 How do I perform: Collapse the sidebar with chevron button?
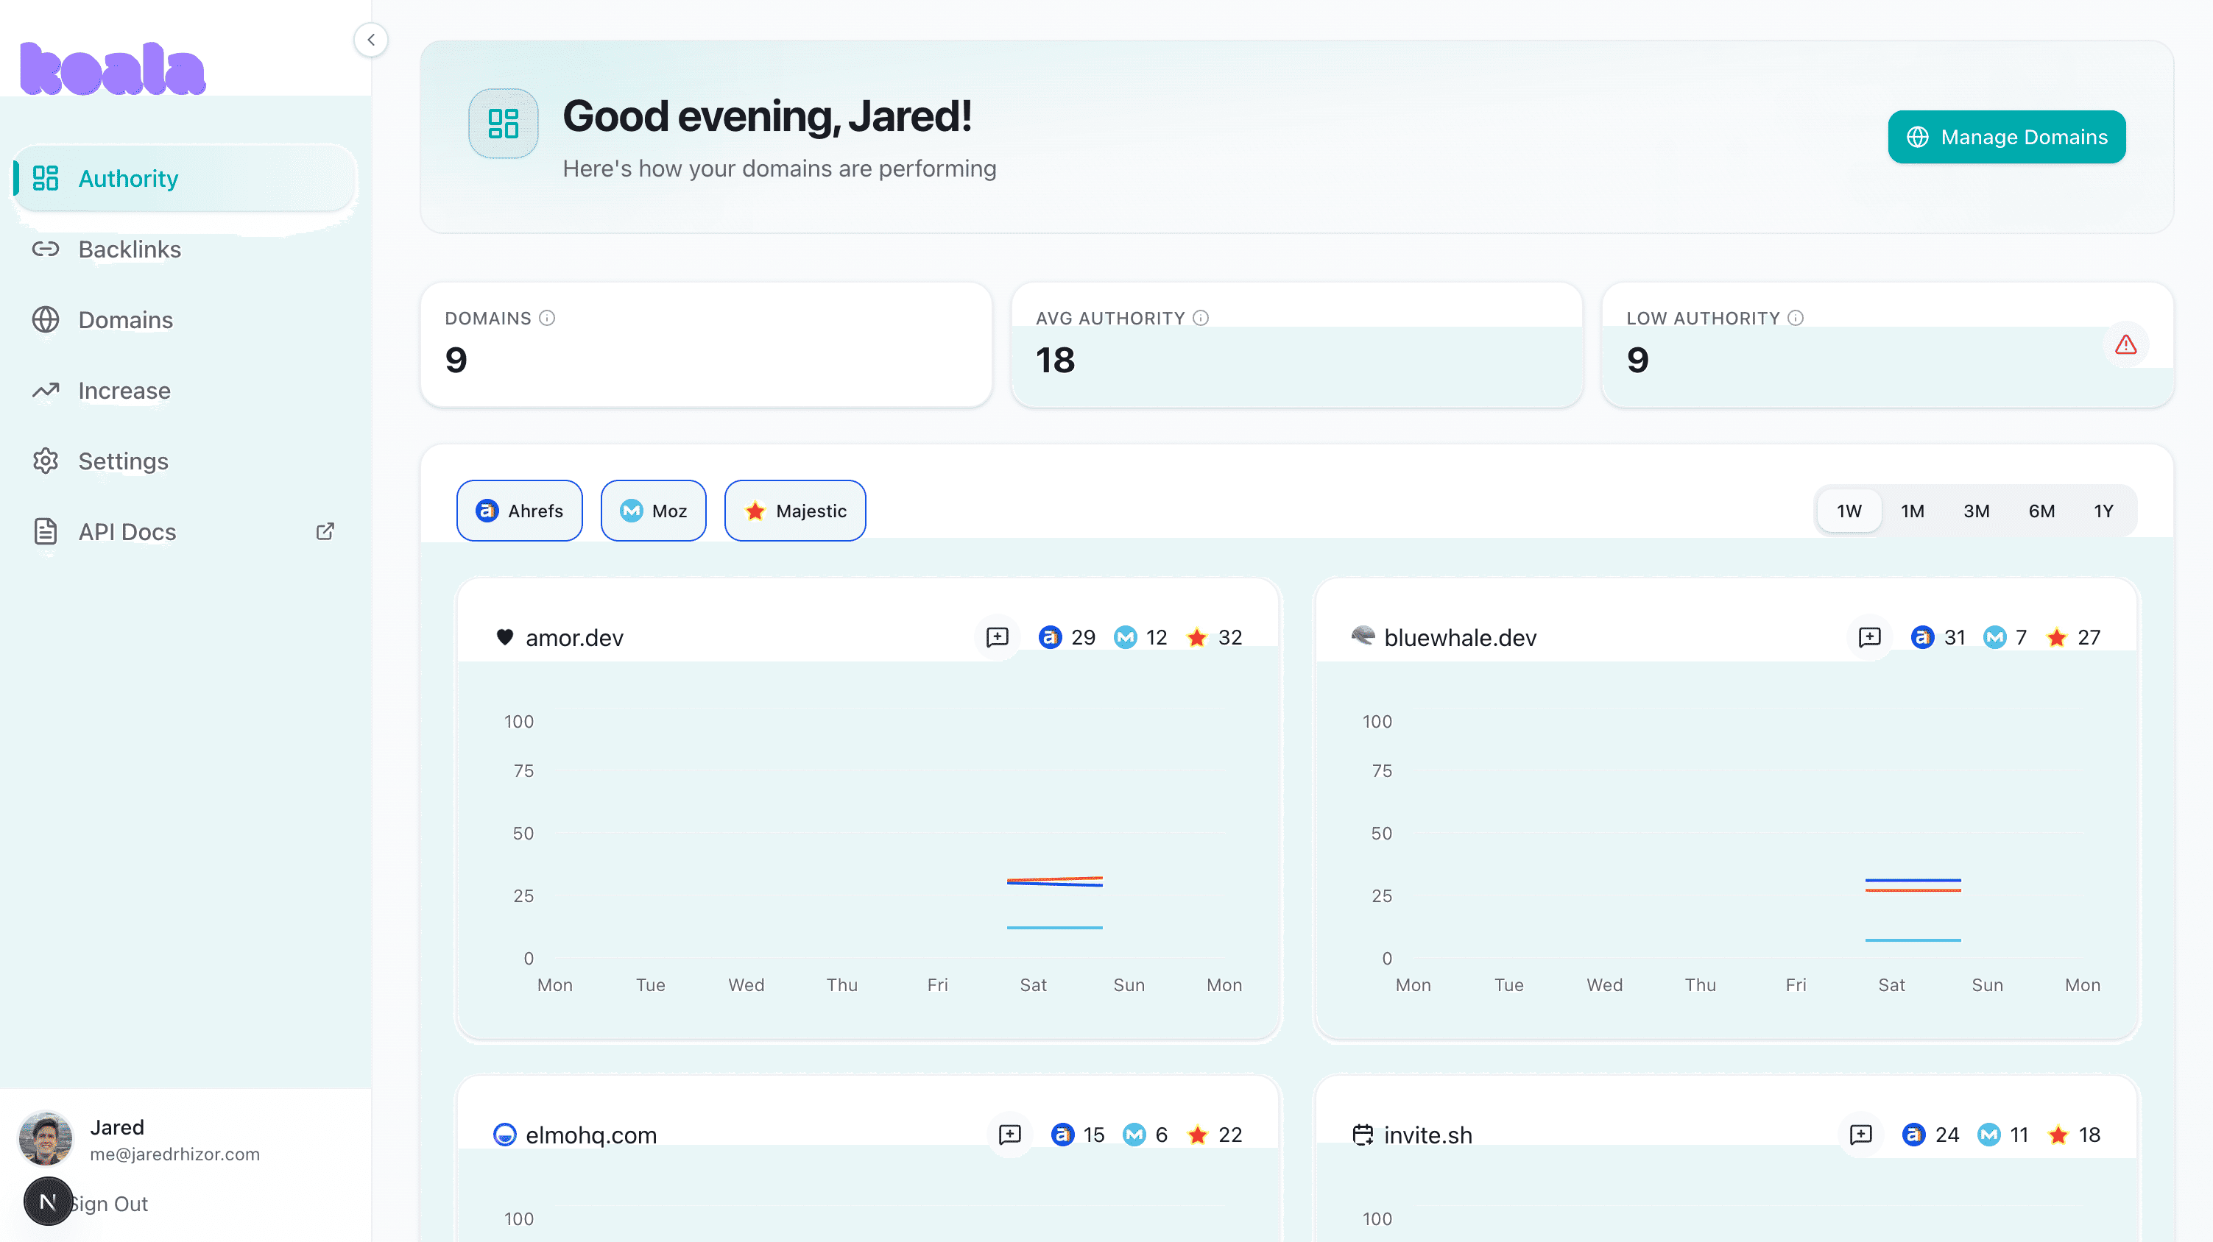point(370,40)
